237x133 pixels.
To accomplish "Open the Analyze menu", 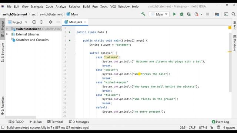I will (61, 7).
